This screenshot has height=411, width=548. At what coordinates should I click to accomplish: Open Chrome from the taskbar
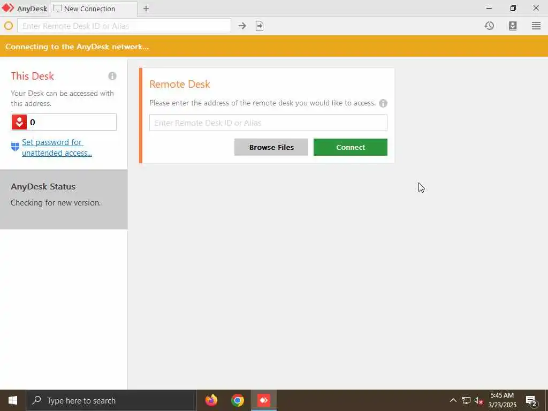click(238, 400)
